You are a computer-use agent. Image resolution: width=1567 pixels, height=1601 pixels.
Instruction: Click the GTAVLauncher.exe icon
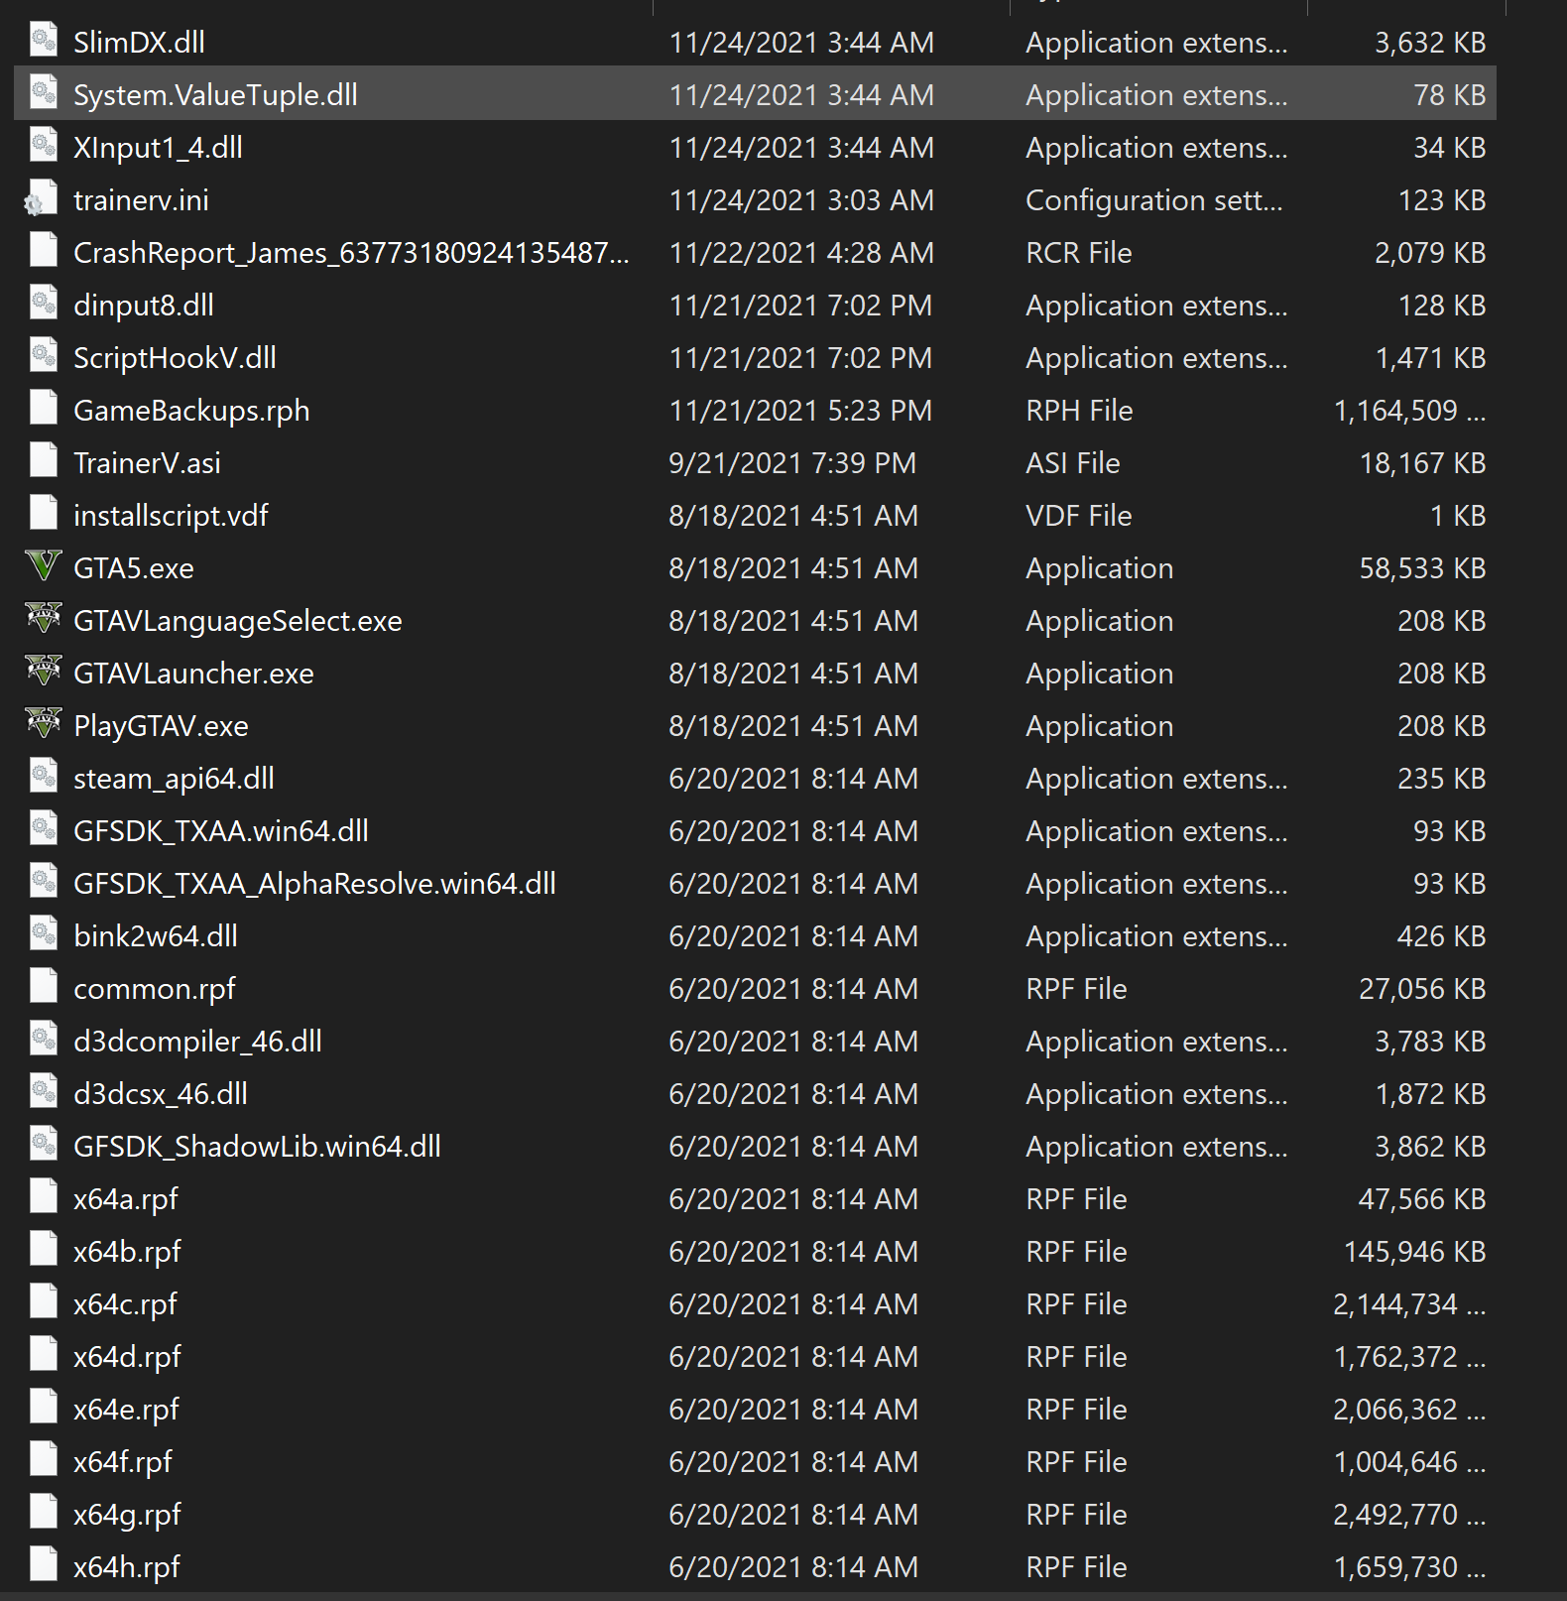pos(43,673)
